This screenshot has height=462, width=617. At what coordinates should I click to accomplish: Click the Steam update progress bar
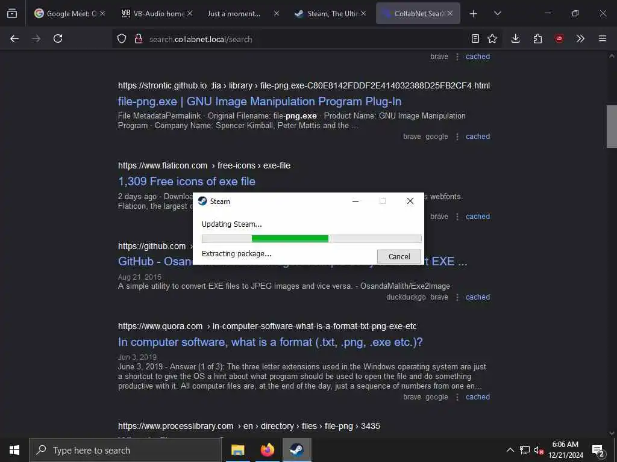[x=312, y=238]
